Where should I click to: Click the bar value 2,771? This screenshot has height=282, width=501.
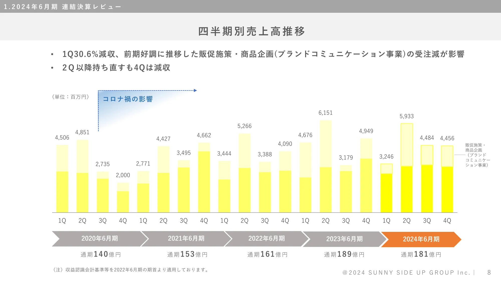tap(143, 164)
